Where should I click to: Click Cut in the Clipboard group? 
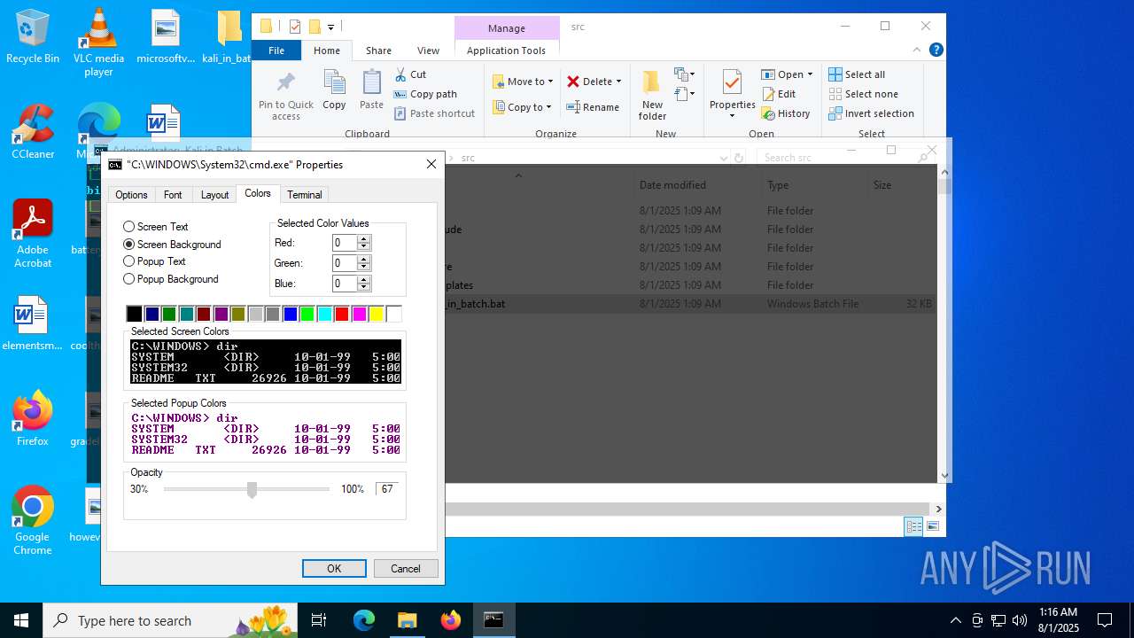410,74
